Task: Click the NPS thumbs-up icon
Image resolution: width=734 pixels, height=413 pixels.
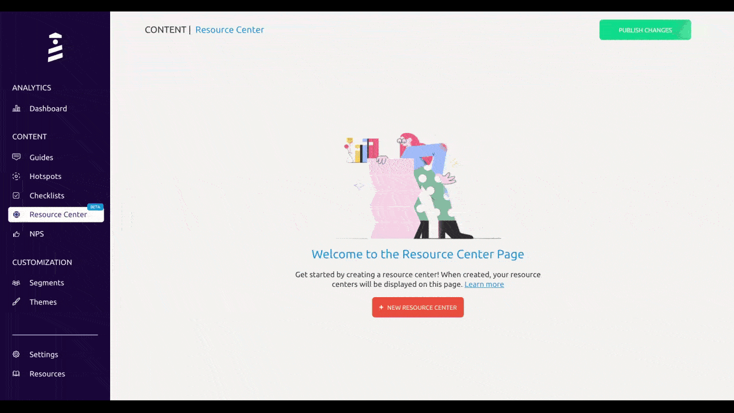Action: pos(17,234)
